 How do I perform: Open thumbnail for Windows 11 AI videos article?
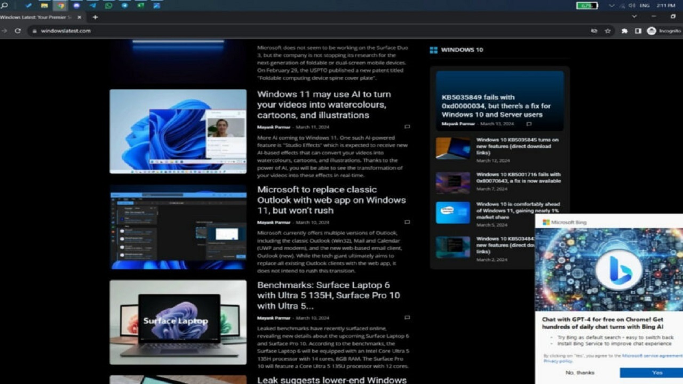[x=178, y=131]
